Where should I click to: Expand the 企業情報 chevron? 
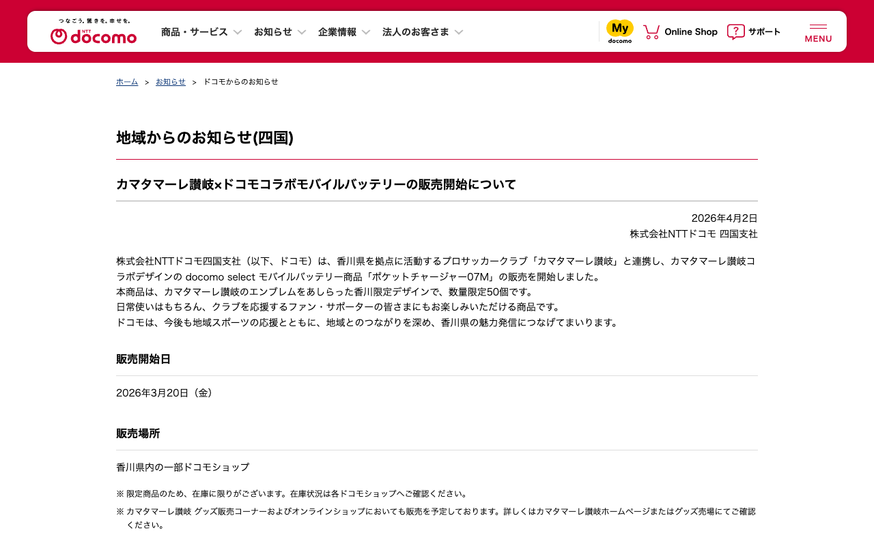(366, 32)
